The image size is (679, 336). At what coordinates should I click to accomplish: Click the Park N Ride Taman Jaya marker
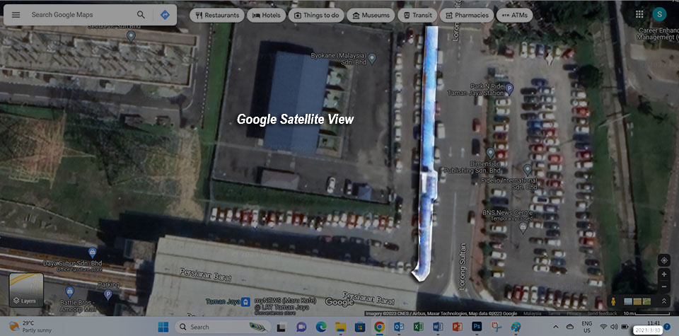509,88
